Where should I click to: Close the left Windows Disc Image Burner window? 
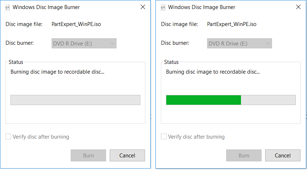pos(143,7)
